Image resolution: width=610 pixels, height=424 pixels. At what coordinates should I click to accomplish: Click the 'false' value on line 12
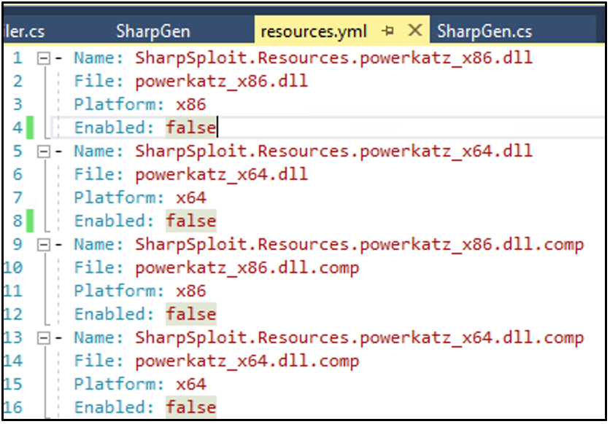pyautogui.click(x=190, y=314)
